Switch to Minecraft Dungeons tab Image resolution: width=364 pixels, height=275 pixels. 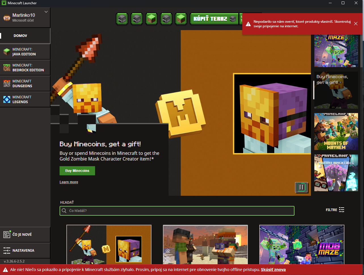click(25, 84)
